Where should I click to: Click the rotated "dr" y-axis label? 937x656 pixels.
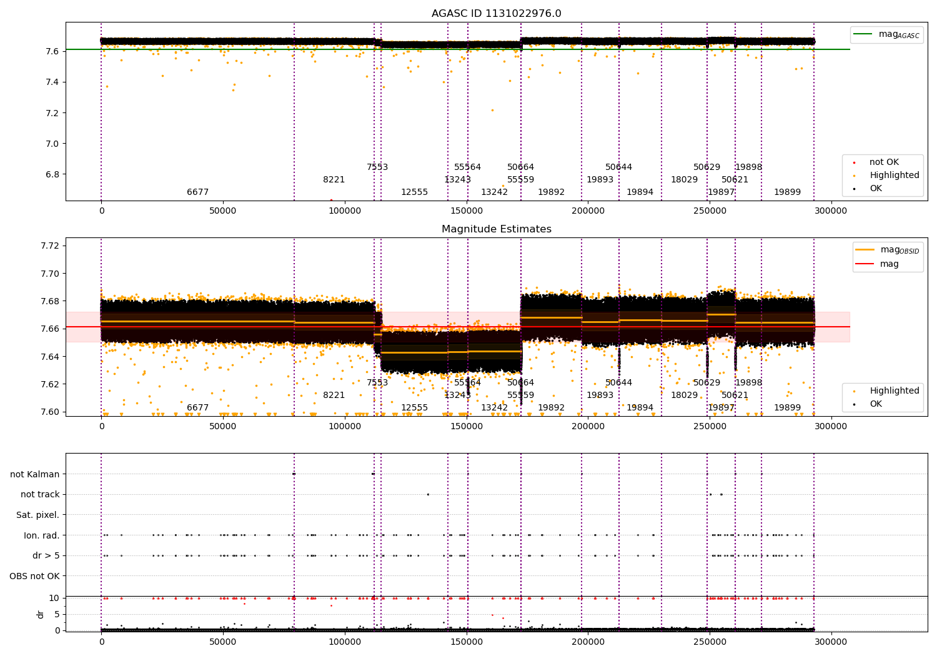click(x=41, y=614)
